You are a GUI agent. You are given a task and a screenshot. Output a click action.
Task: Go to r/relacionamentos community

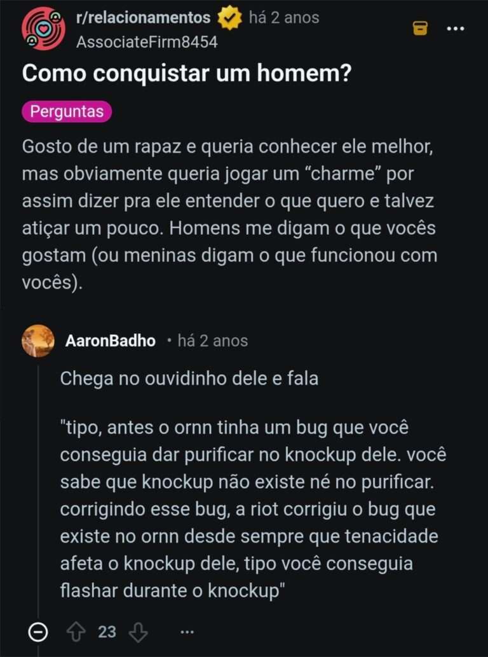coord(143,18)
